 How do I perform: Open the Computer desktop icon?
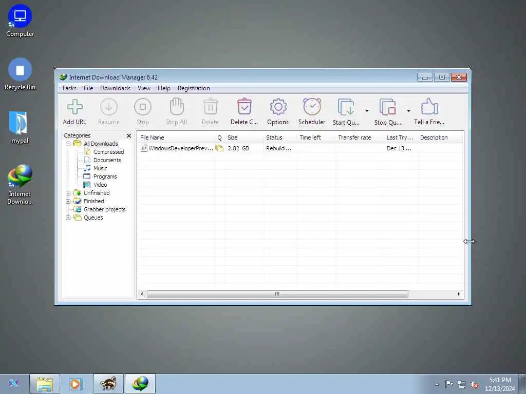pyautogui.click(x=20, y=21)
